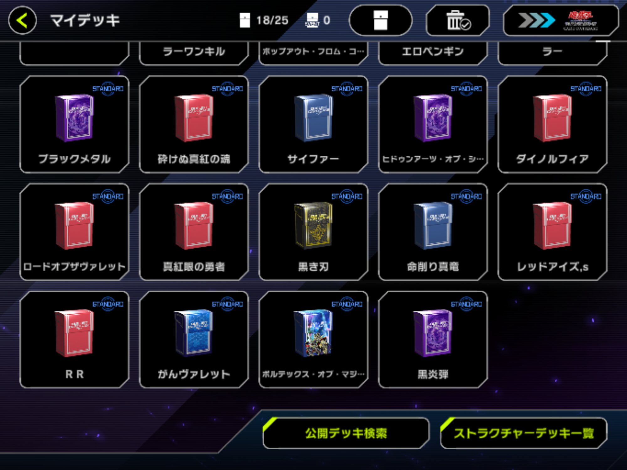
Task: Select the 砕けぬ真紅の魂 red deck box
Action: pos(194,124)
